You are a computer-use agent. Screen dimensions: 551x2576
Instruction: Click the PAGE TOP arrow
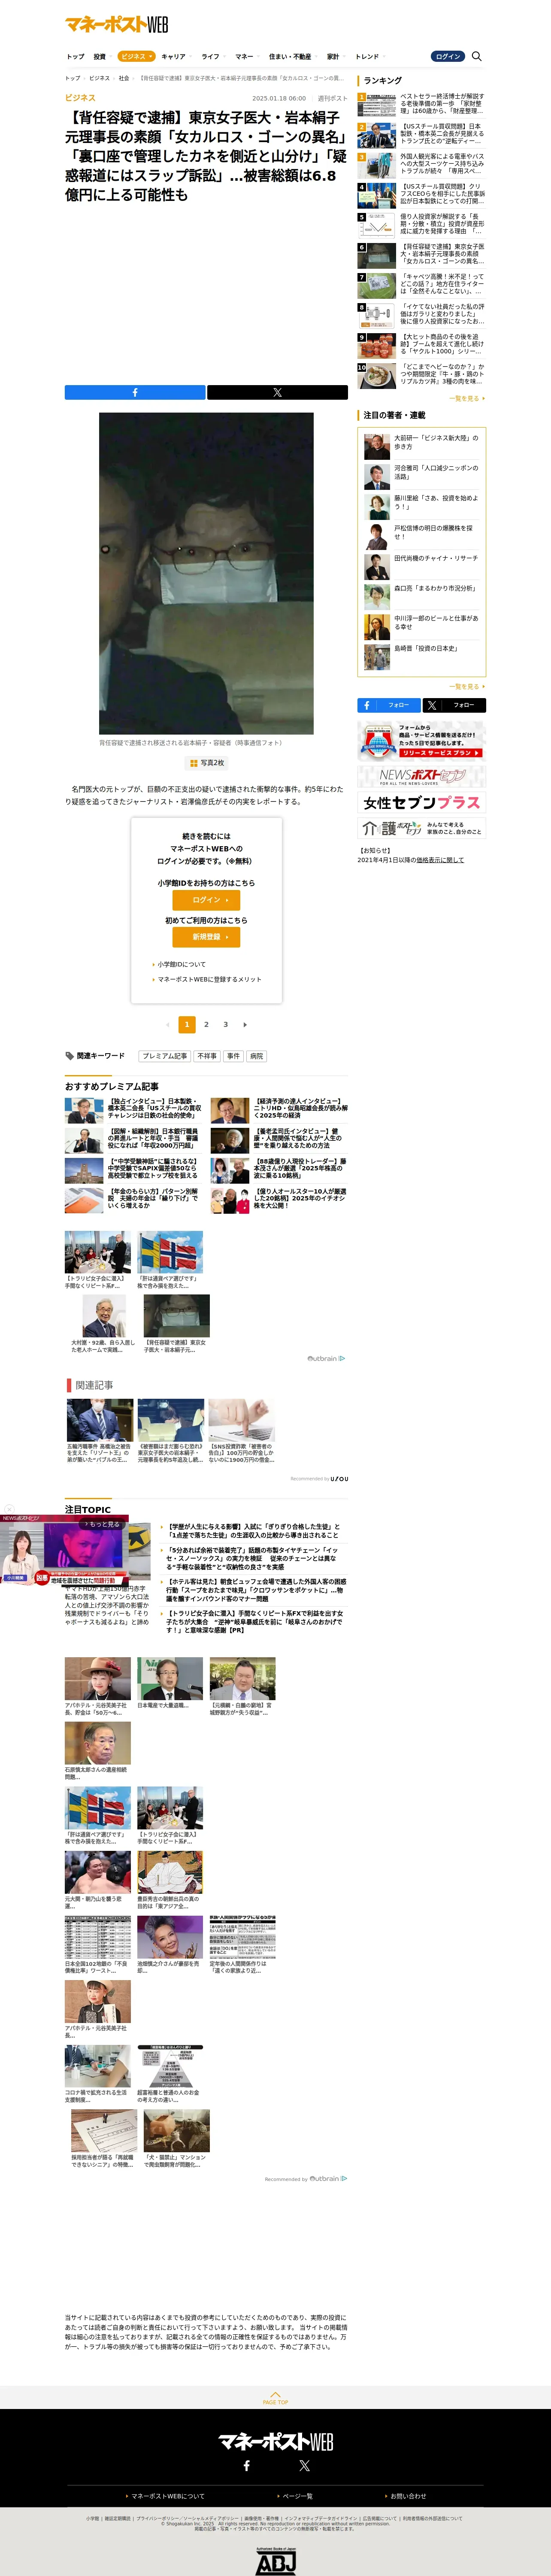click(275, 2398)
